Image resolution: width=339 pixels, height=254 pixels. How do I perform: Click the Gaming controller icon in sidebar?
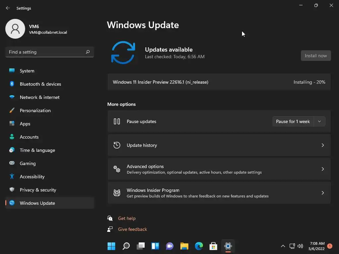point(12,163)
